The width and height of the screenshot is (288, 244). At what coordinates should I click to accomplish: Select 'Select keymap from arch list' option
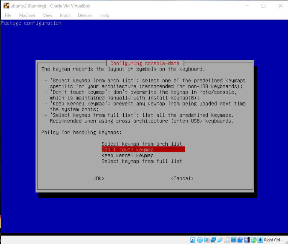(142, 144)
